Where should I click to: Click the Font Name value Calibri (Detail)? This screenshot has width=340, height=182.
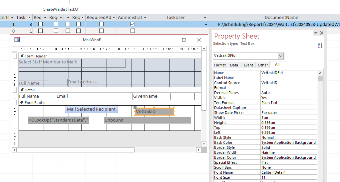click(x=289, y=172)
